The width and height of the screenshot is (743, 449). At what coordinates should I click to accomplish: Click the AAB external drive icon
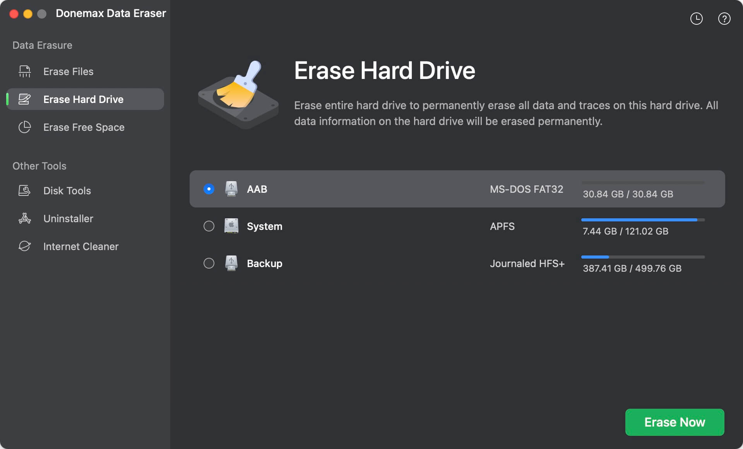coord(231,189)
